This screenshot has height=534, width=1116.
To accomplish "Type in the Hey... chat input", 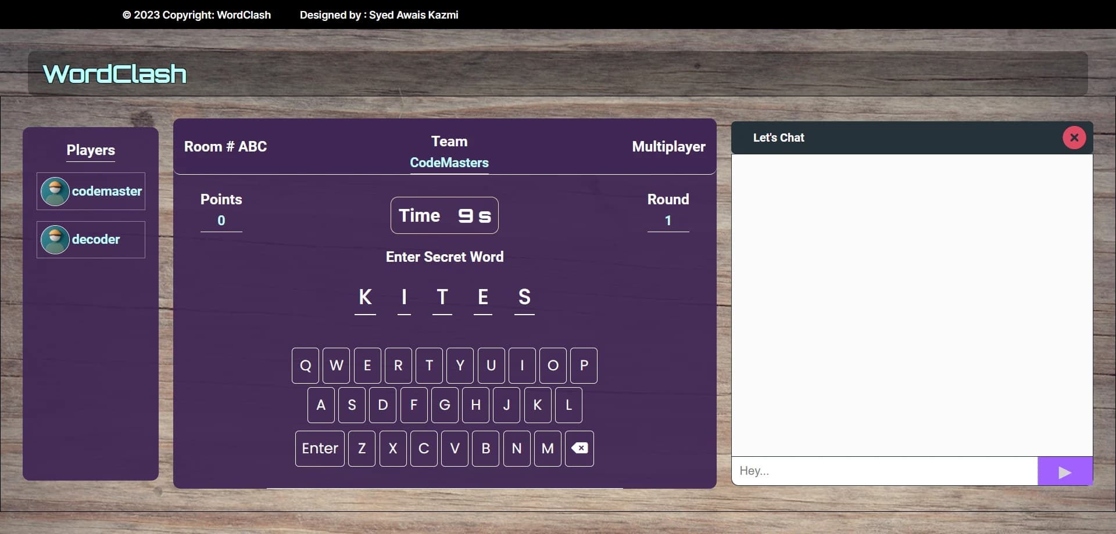I will [x=884, y=471].
